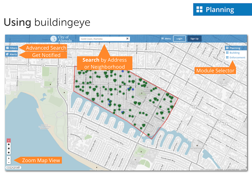The height and width of the screenshot is (180, 252).
Task: Click W&C Wood Middle School label
Action: [x=135, y=163]
